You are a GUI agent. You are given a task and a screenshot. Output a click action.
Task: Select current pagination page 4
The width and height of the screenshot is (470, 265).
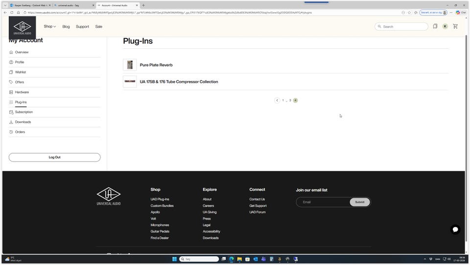tap(296, 101)
